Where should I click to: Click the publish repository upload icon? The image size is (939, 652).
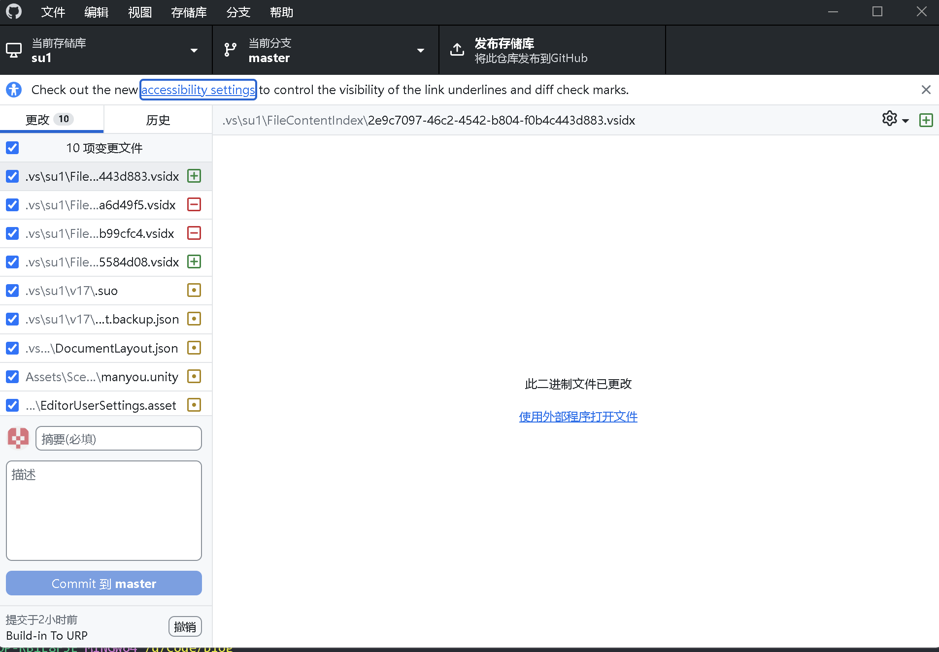tap(457, 50)
